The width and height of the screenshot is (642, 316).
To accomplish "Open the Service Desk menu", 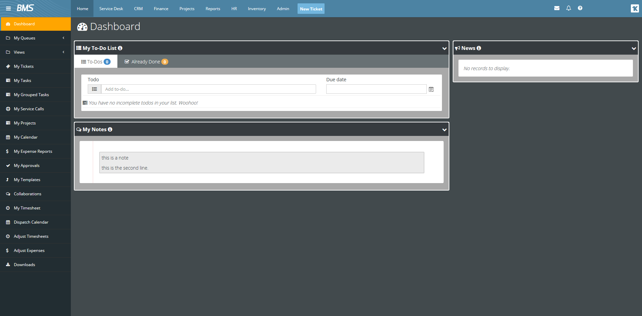I will point(111,8).
